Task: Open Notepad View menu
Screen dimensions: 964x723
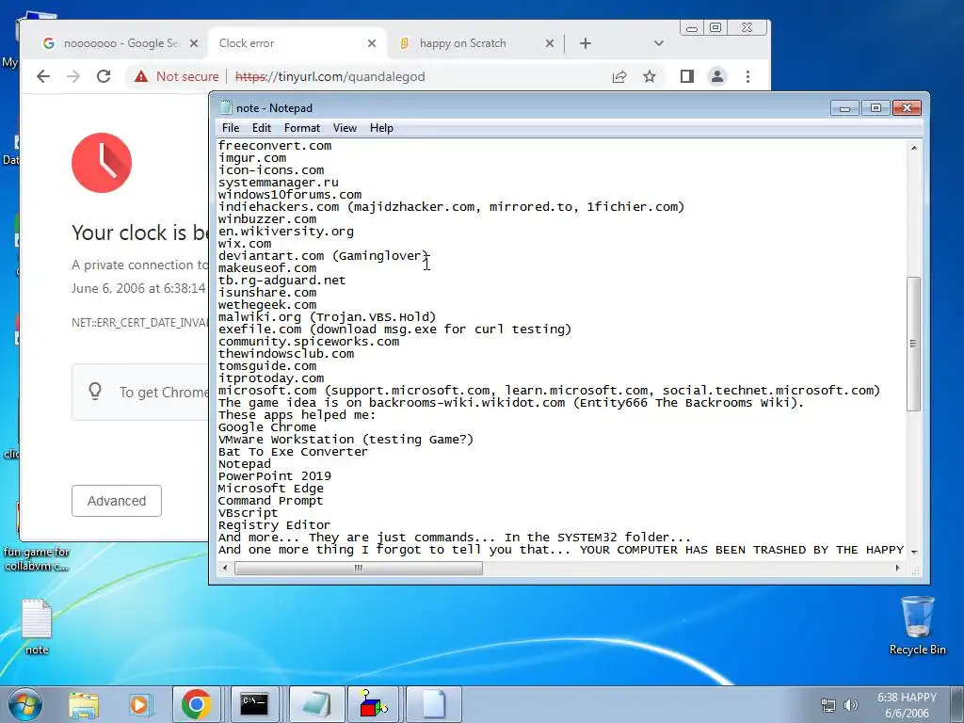Action: pyautogui.click(x=345, y=128)
